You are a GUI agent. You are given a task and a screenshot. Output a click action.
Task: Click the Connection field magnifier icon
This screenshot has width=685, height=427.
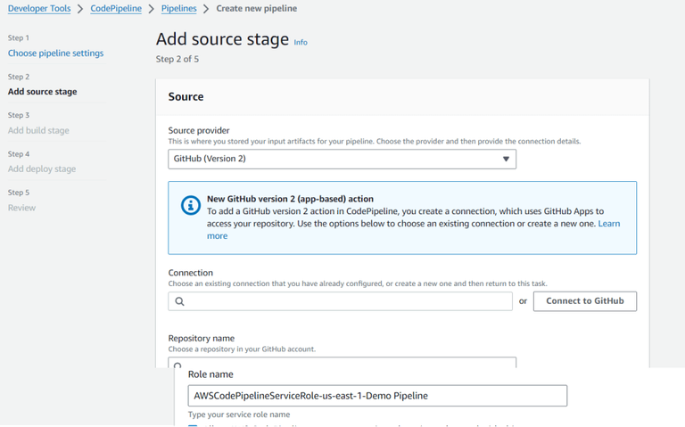tap(179, 301)
